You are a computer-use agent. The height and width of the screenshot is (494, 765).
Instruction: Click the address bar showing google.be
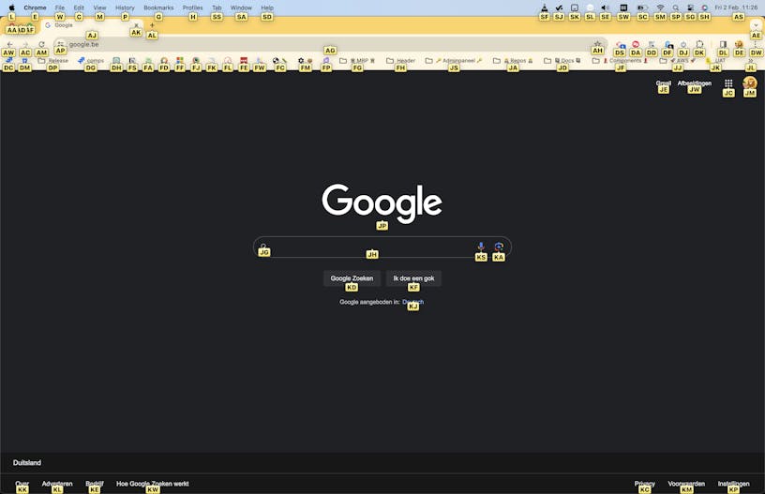click(x=329, y=44)
